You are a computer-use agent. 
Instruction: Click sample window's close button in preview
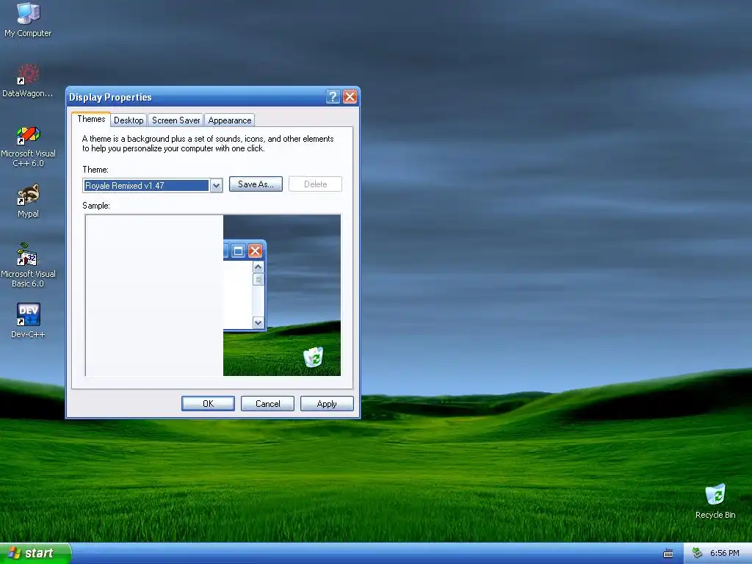pos(255,251)
